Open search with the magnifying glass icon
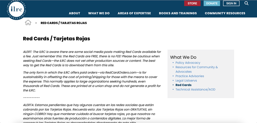Viewport: 257px width, 123px height. [246, 3]
